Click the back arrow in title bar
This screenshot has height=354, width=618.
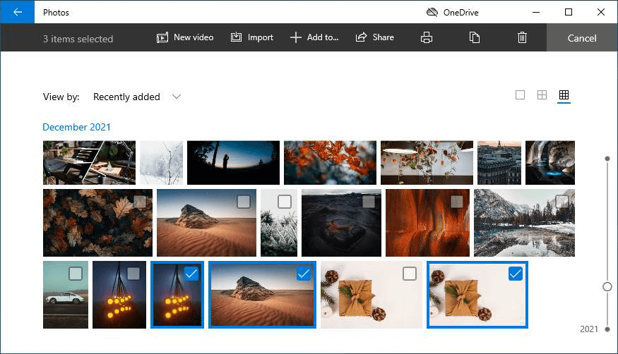(x=17, y=12)
